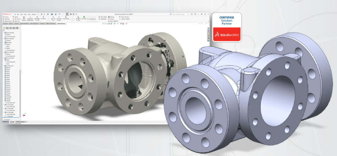
Task: Click the feature tree filter funnel
Action: click(x=4, y=31)
